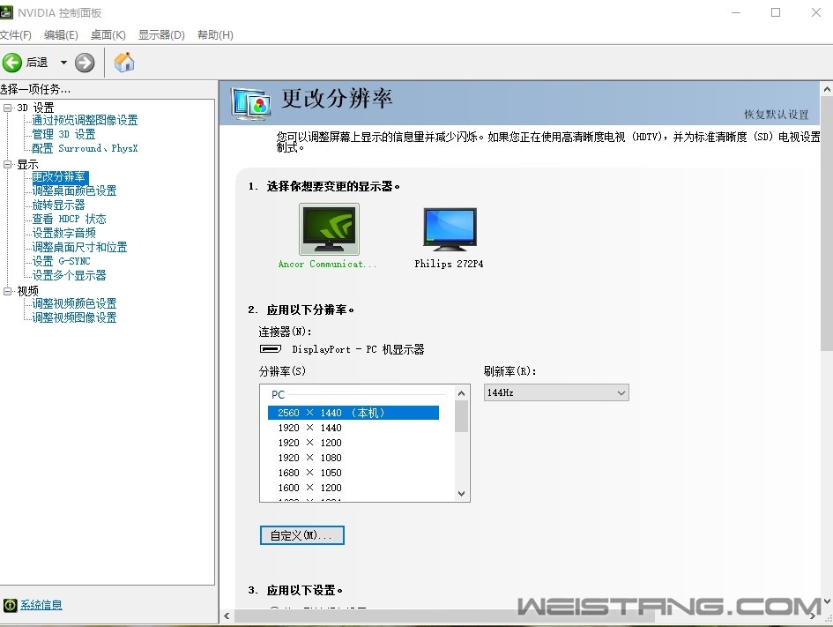
Task: Select 设置多个显示器 in the tree
Action: click(x=69, y=275)
